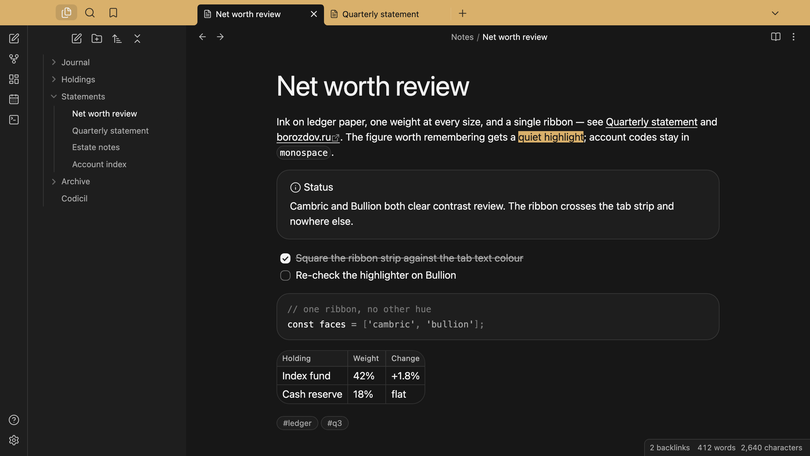The width and height of the screenshot is (810, 456).
Task: Toggle reading view book icon
Action: [776, 37]
